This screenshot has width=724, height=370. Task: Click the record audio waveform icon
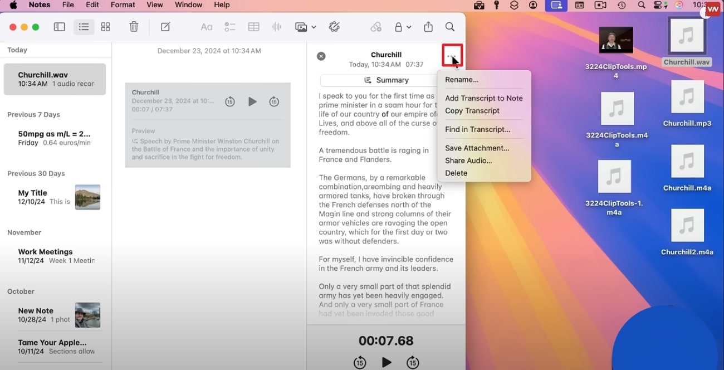coord(276,27)
